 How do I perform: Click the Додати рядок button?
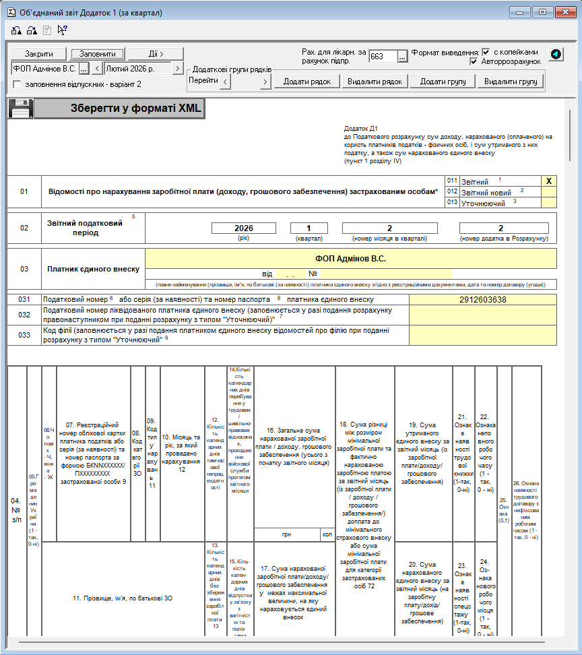pyautogui.click(x=306, y=81)
